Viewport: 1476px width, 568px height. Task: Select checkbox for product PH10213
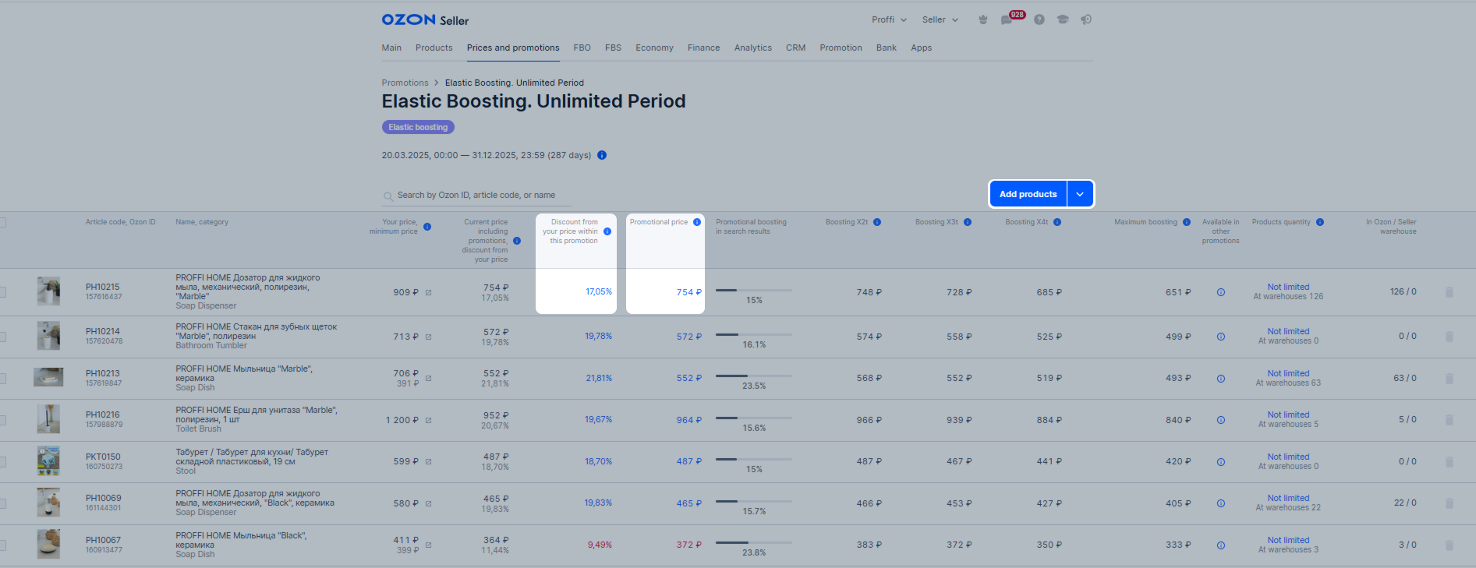click(2, 379)
